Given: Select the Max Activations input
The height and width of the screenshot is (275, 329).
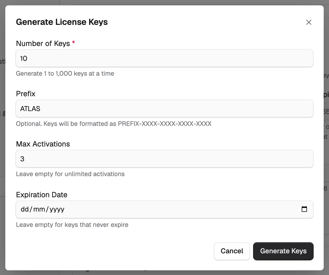Looking at the screenshot, I should tap(164, 159).
